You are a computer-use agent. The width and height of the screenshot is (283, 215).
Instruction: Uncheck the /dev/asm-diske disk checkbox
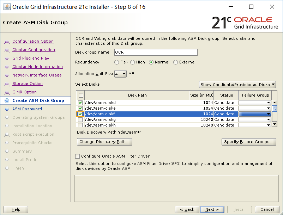[x=80, y=108]
